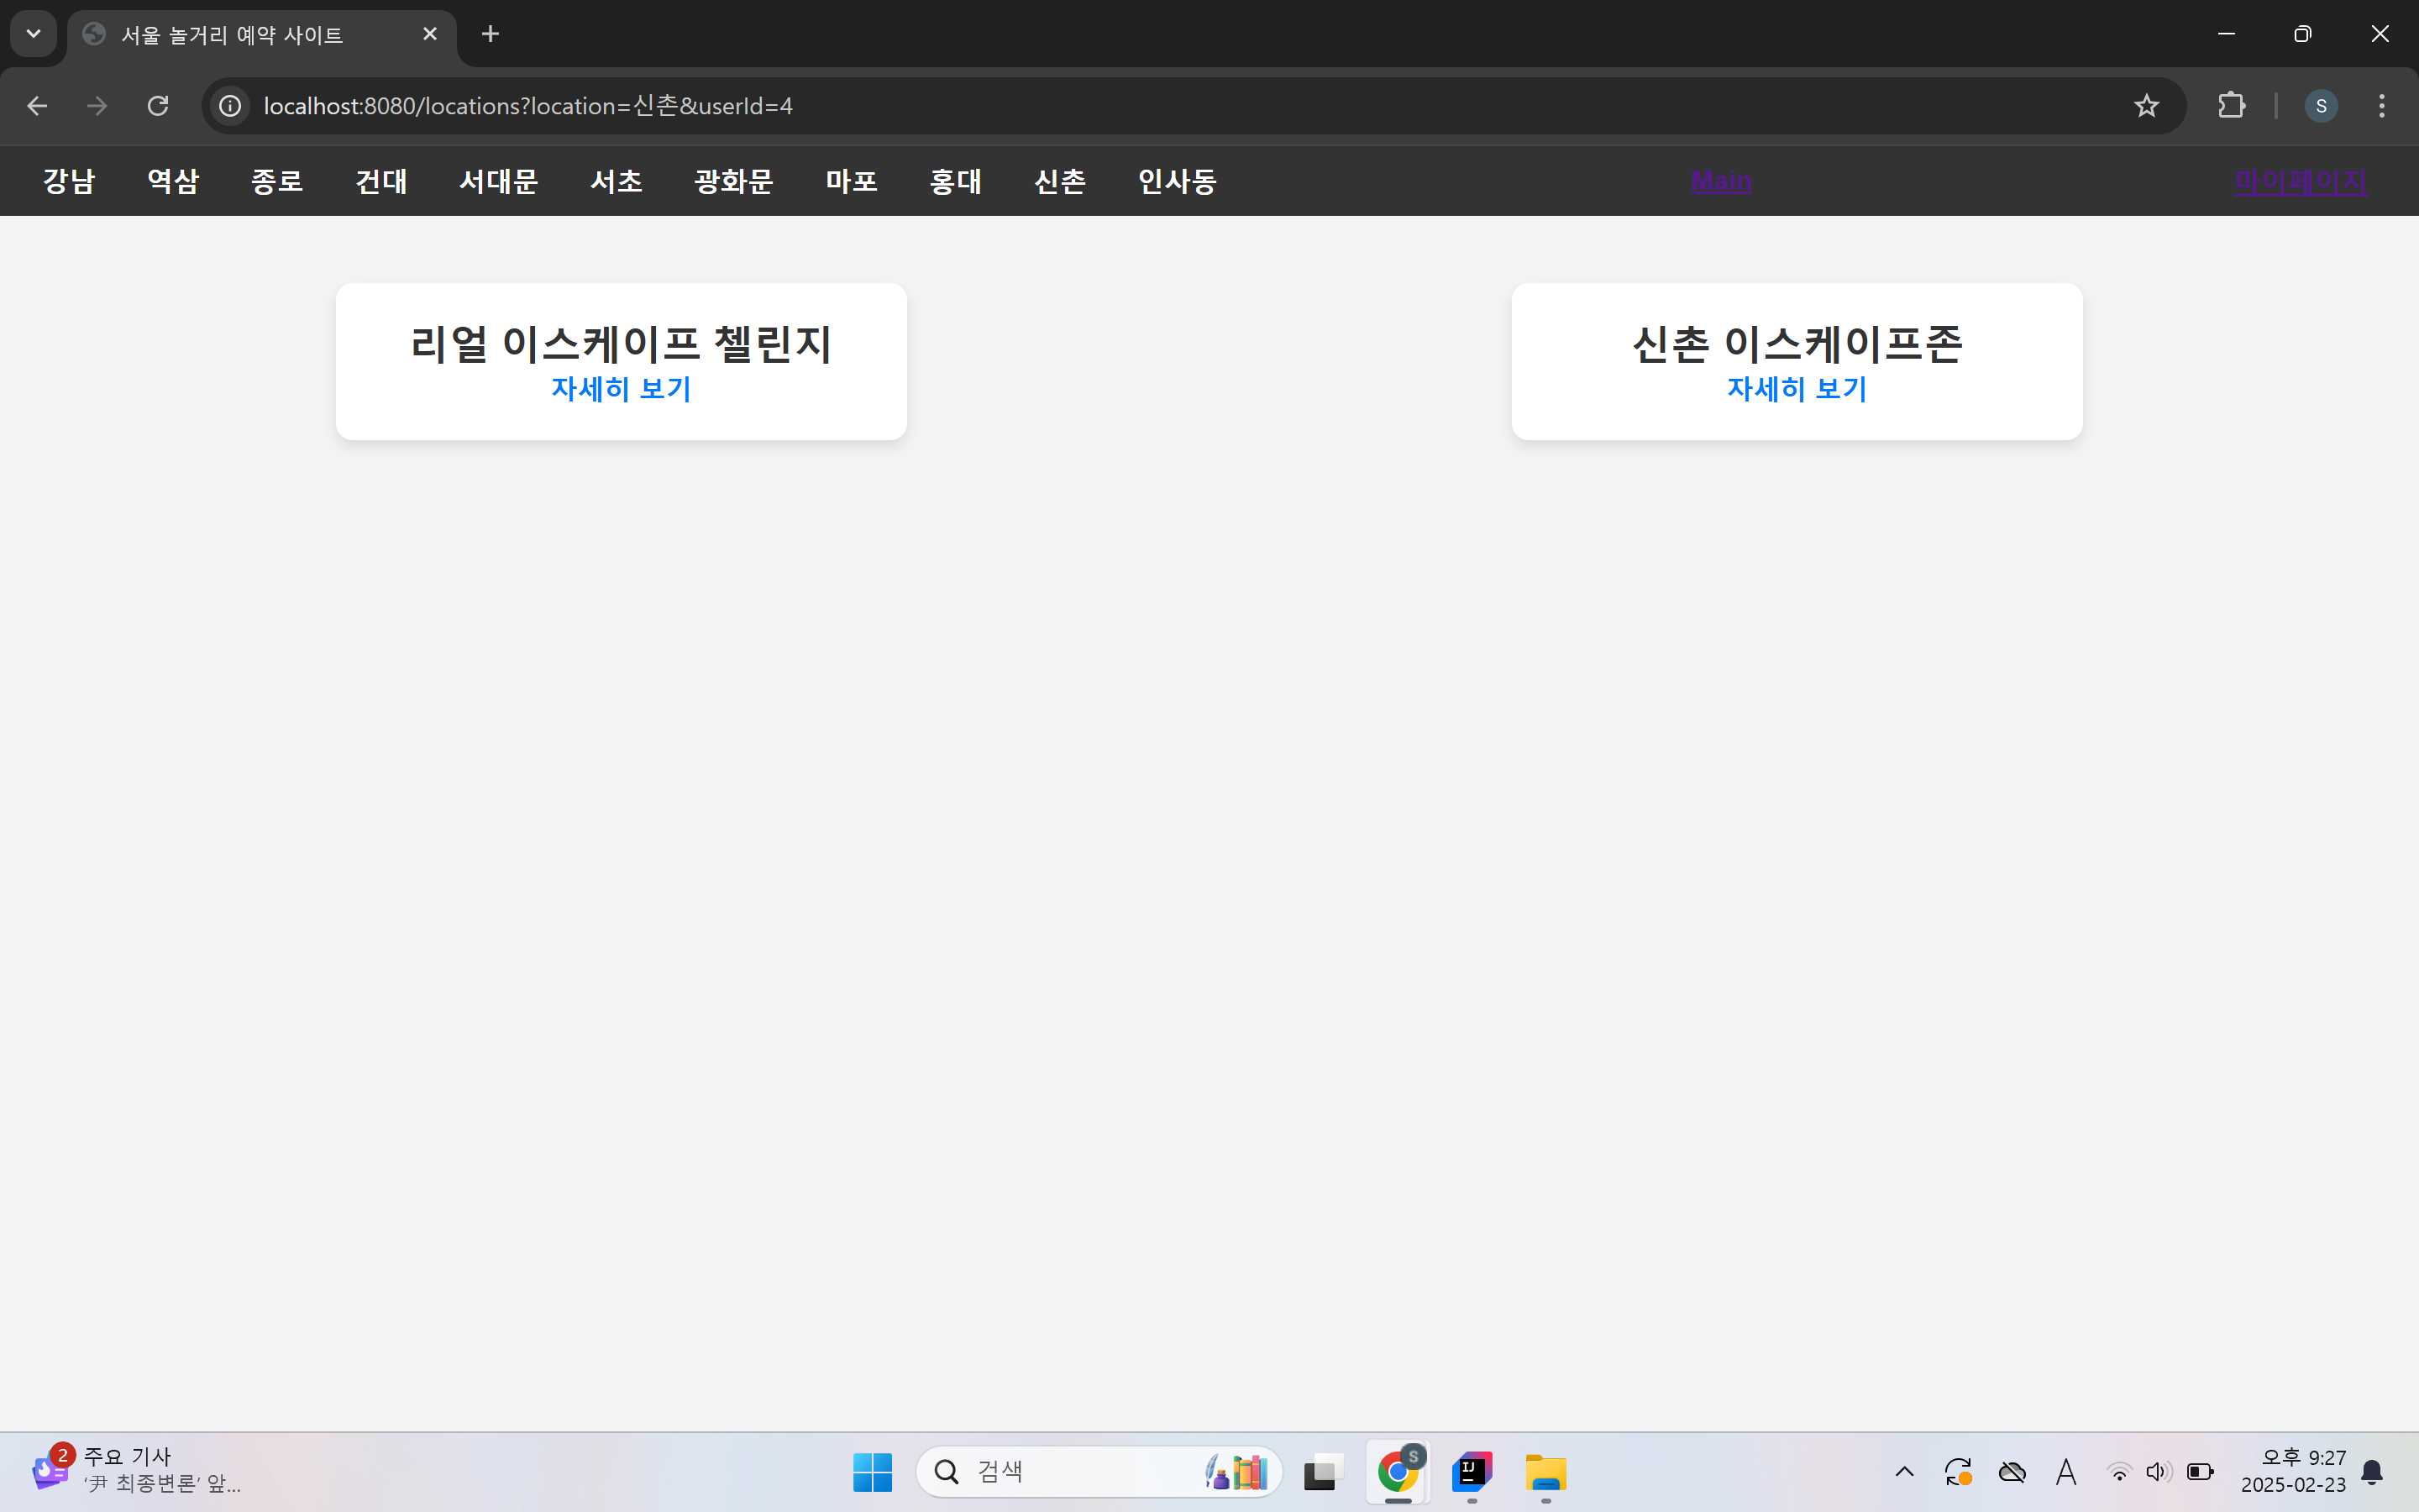Open the 인사동 location menu item

tap(1177, 181)
